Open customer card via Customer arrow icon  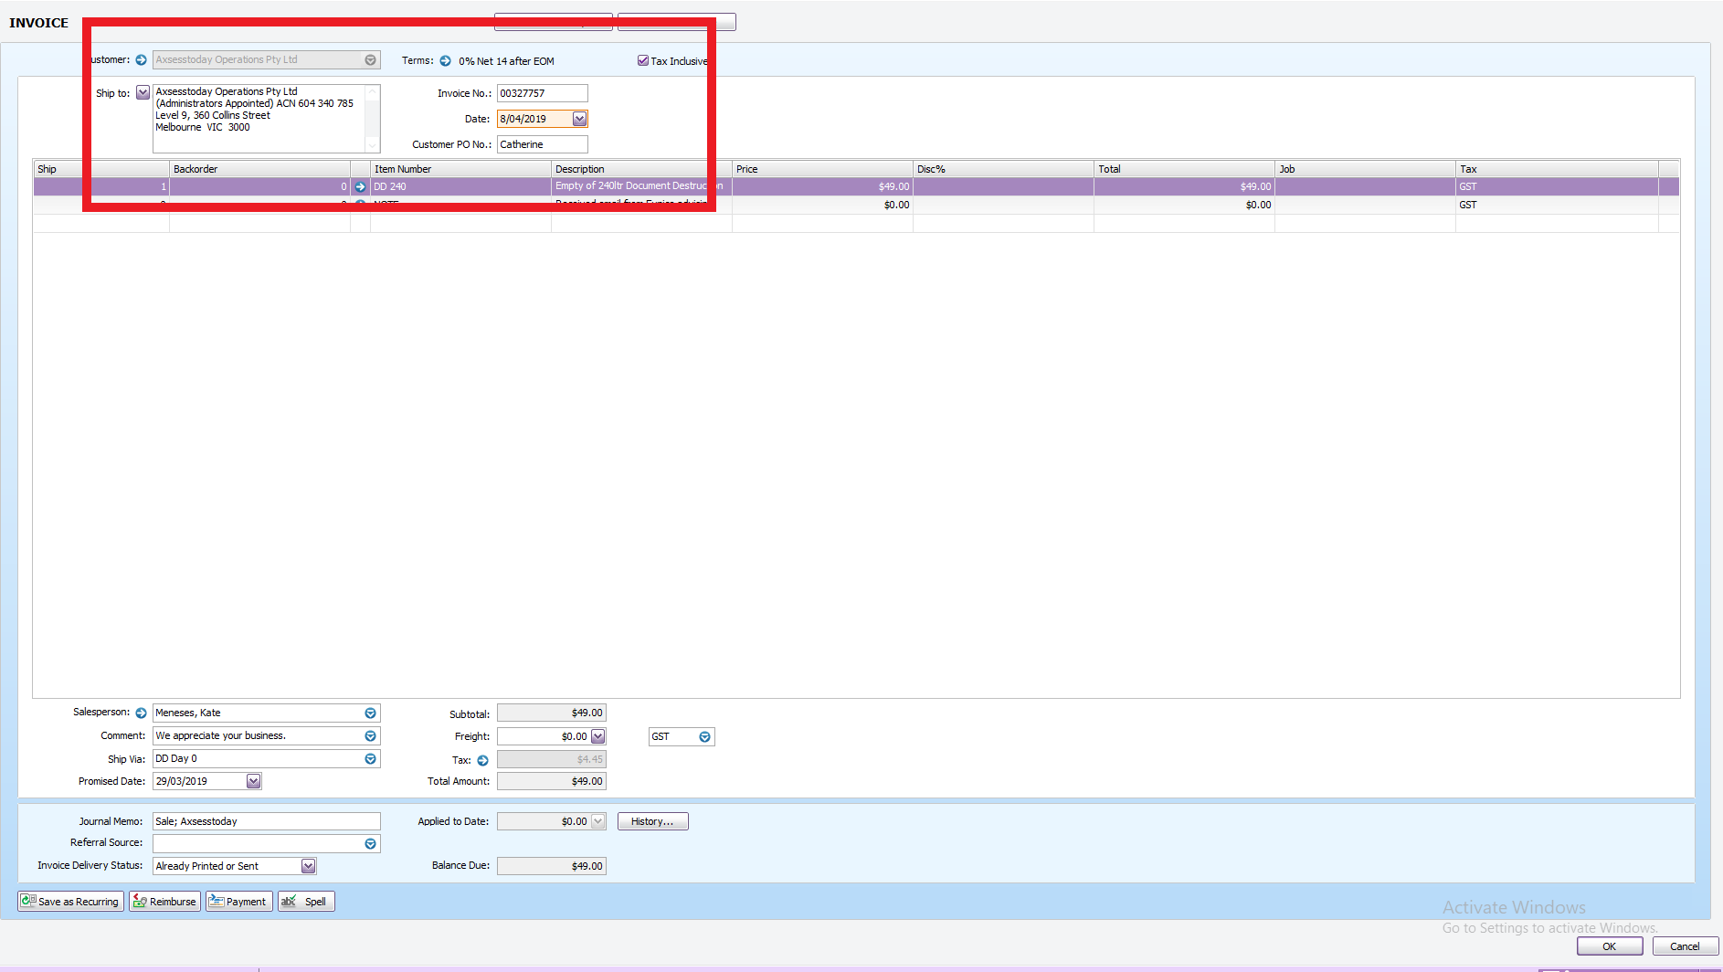coord(141,60)
